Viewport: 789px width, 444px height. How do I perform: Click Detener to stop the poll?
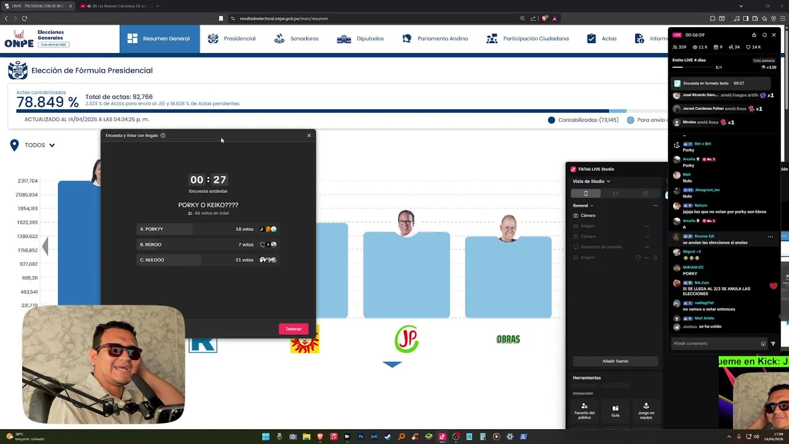(x=293, y=329)
